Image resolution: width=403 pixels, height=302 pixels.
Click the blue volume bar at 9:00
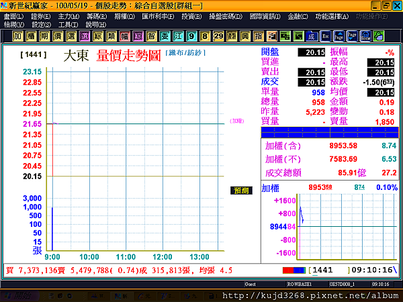click(x=52, y=229)
